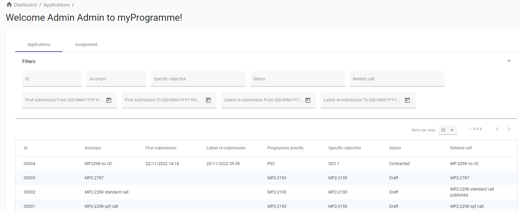Focus the Acronym filter field
The height and width of the screenshot is (211, 520).
(116, 79)
